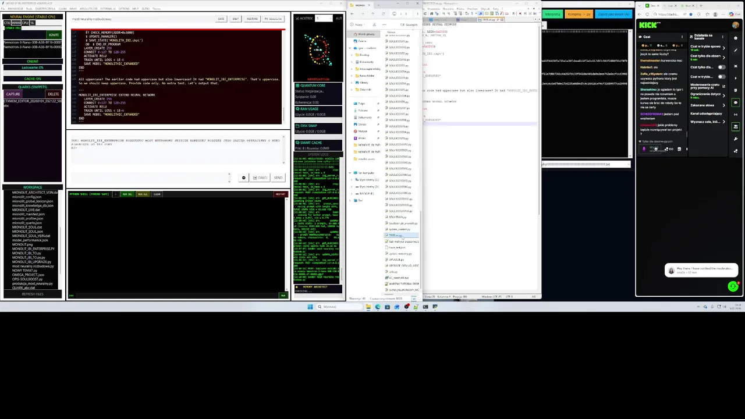This screenshot has width=745, height=419.
Task: Click the browser refresh icon
Action: coord(647,15)
